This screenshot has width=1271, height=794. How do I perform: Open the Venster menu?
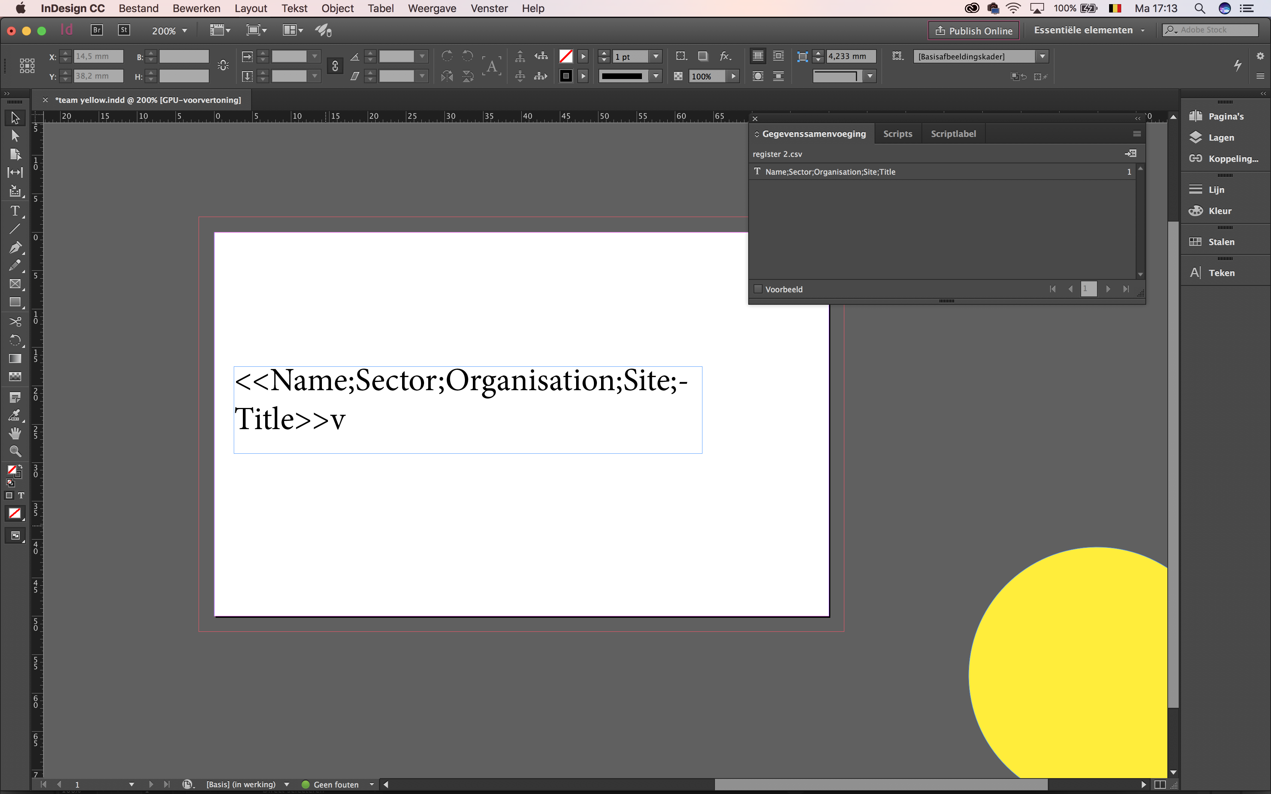488,8
